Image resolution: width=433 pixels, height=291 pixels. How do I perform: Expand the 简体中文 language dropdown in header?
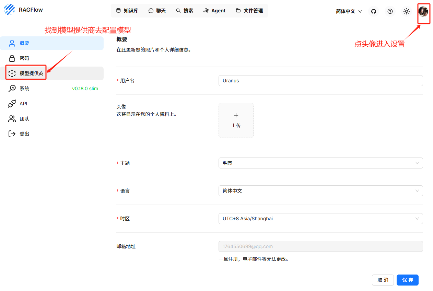tap(349, 11)
